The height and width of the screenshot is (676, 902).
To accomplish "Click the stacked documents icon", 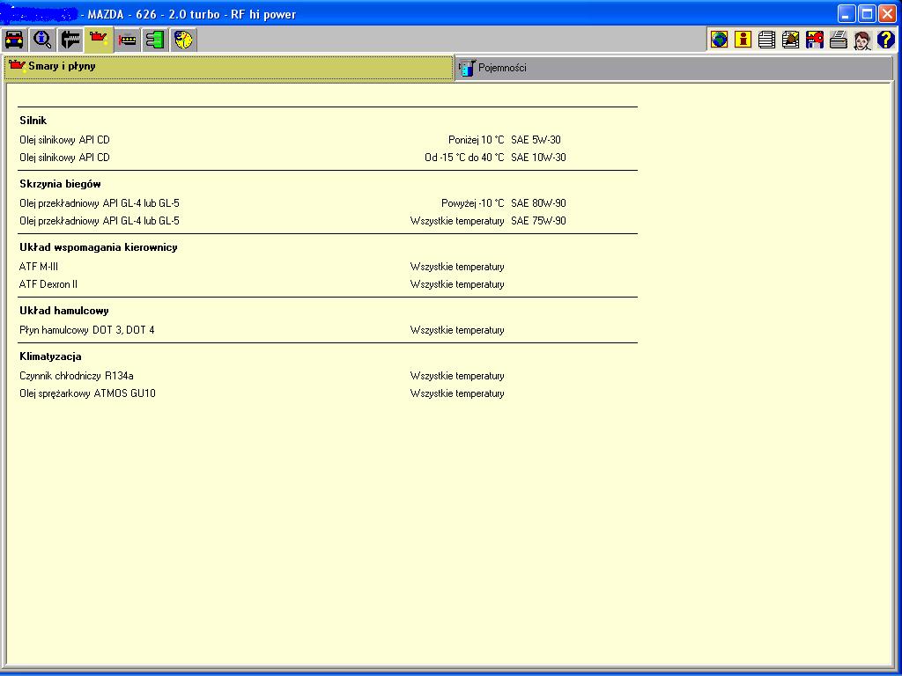I will coord(767,40).
